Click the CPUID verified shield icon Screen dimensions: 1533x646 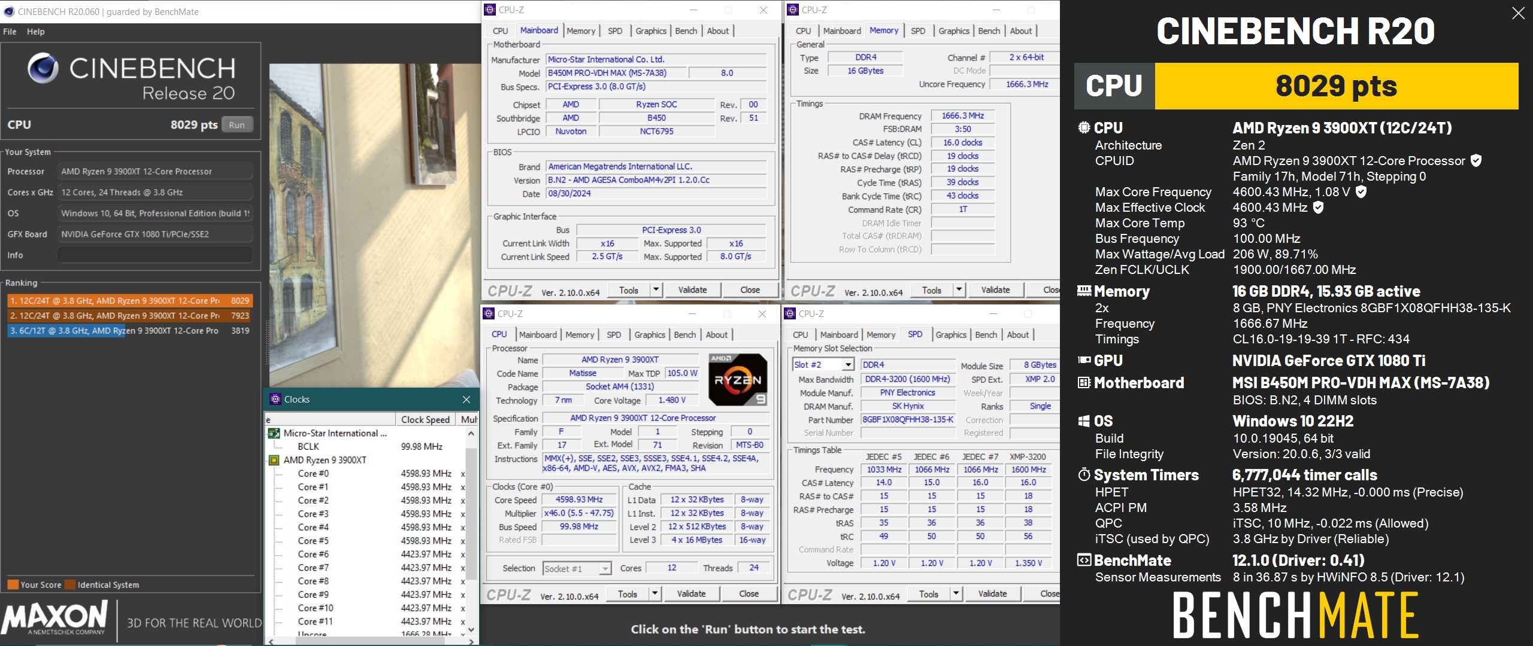1476,160
